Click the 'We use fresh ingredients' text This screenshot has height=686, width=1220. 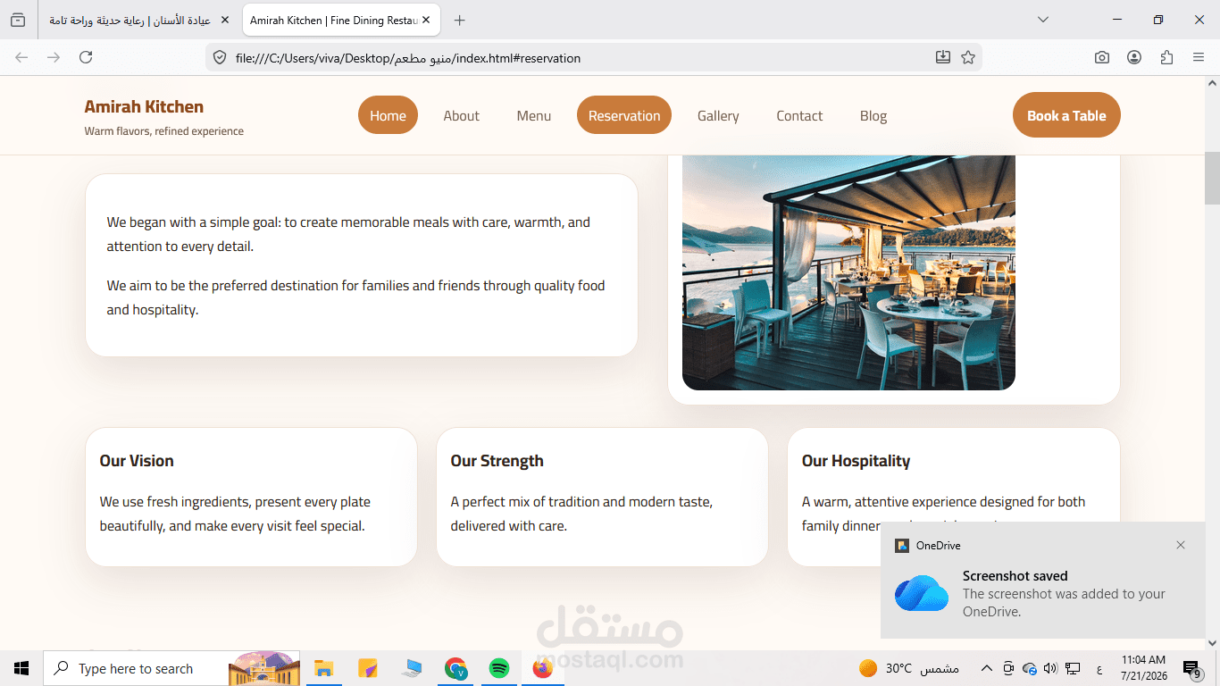(235, 514)
